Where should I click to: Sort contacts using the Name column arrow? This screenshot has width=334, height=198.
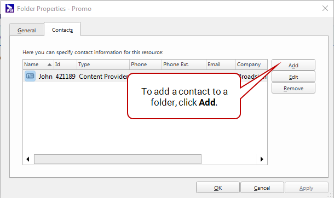coord(49,65)
